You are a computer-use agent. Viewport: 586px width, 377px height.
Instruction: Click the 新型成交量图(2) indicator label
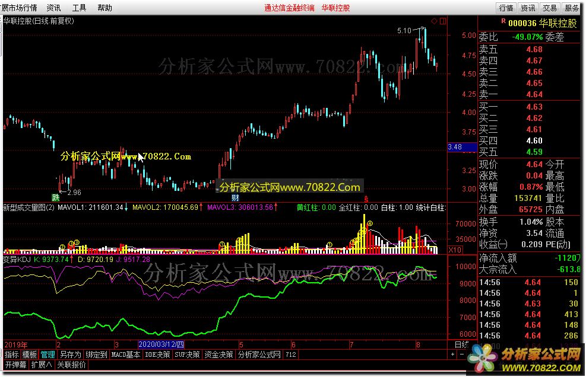coord(28,207)
